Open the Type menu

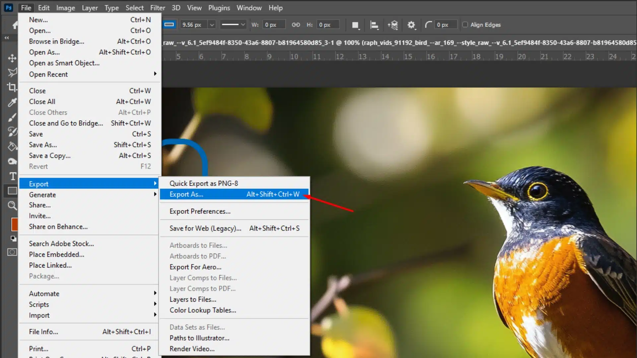point(111,8)
